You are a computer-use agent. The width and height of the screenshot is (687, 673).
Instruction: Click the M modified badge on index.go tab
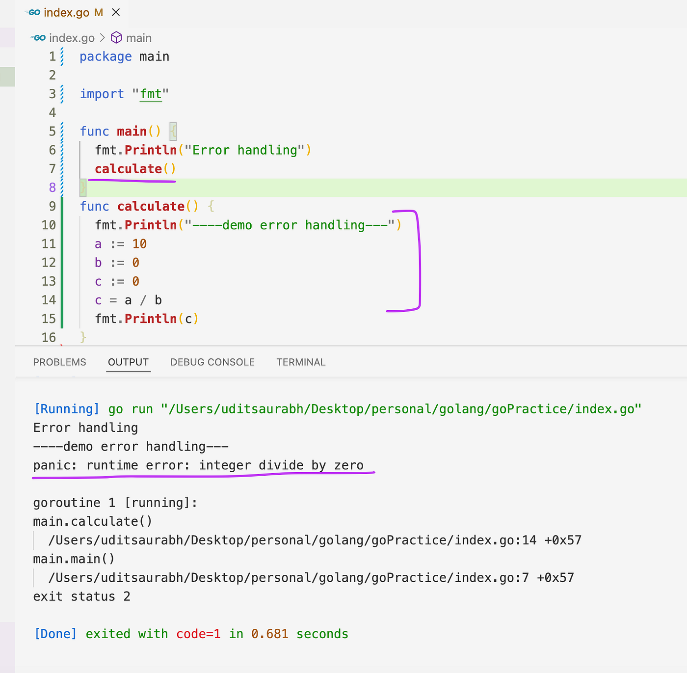click(x=99, y=12)
